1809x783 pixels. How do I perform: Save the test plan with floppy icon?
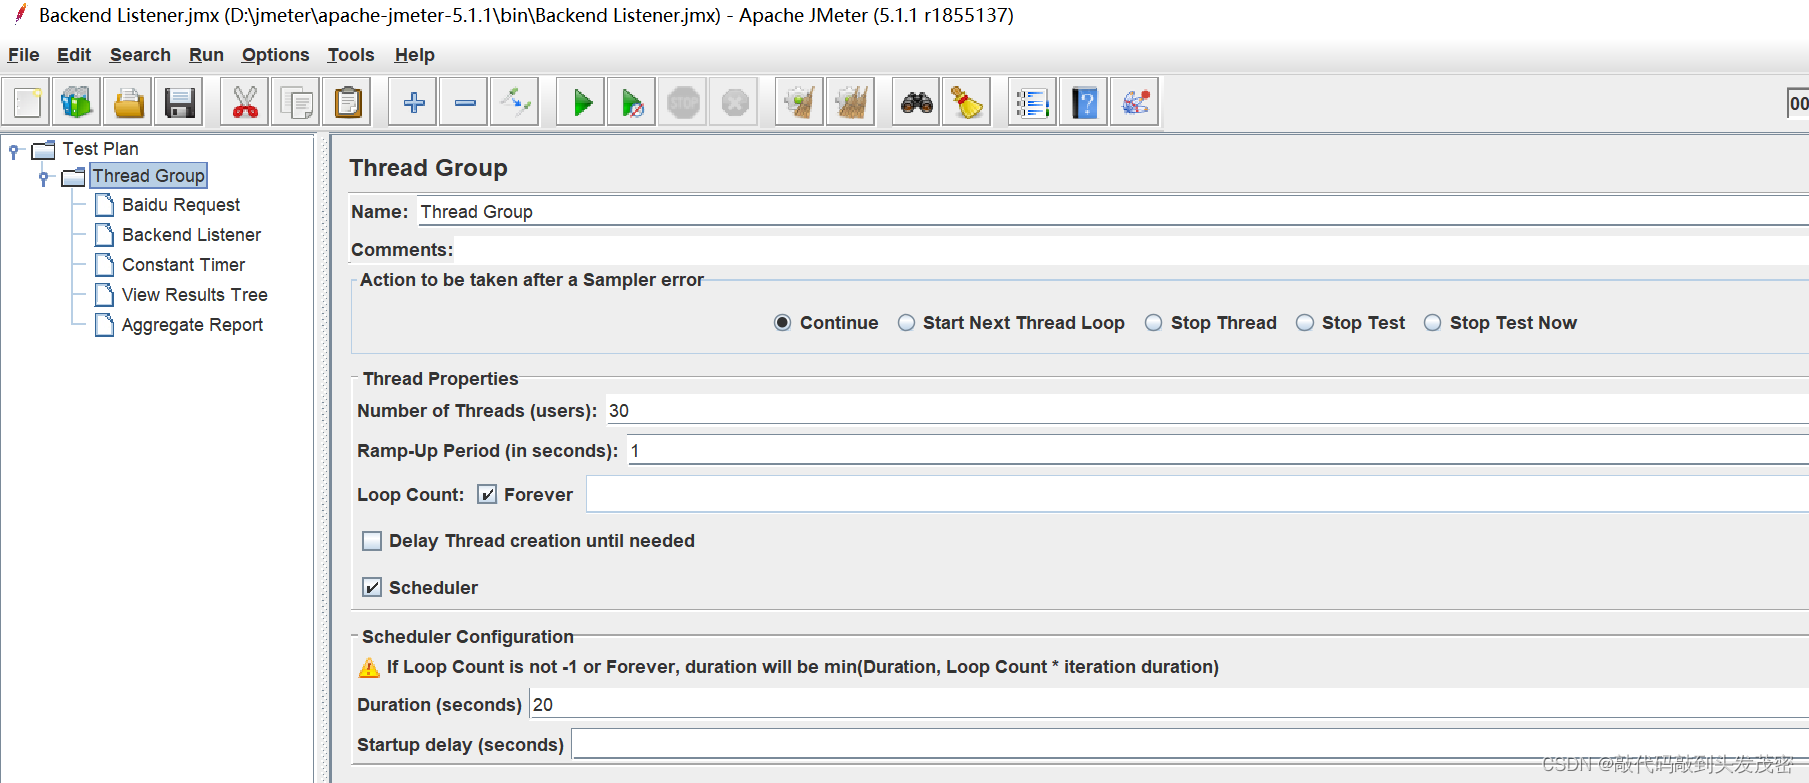179,102
